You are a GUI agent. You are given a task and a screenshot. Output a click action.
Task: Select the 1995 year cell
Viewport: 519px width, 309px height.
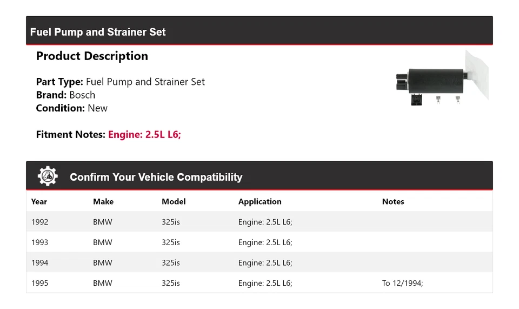coord(39,283)
